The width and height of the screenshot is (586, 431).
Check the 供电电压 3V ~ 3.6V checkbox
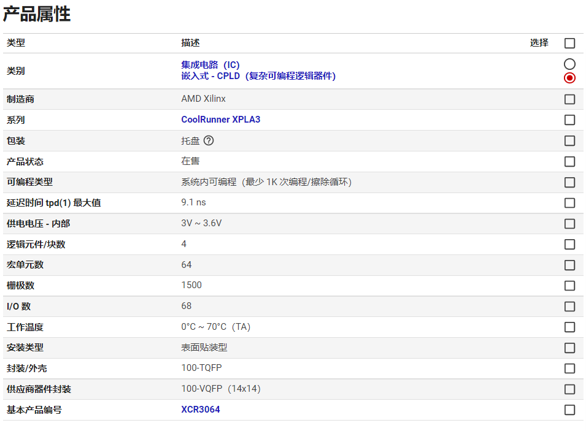569,224
